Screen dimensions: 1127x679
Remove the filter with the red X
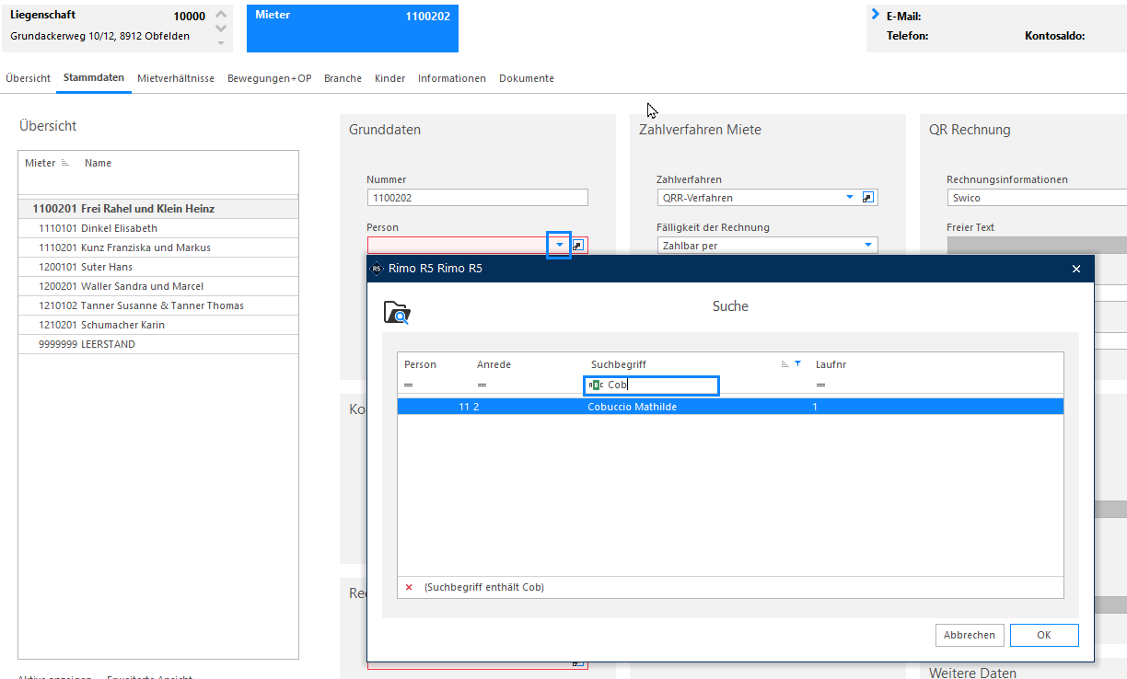coord(409,587)
